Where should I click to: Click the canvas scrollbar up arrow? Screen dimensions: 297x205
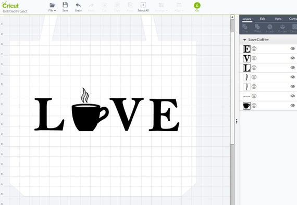(232, 17)
